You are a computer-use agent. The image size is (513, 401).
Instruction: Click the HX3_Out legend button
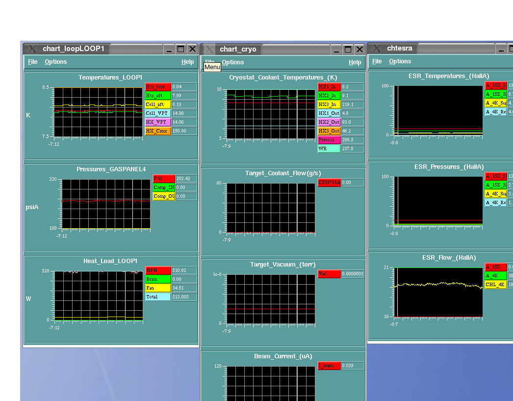pos(329,131)
